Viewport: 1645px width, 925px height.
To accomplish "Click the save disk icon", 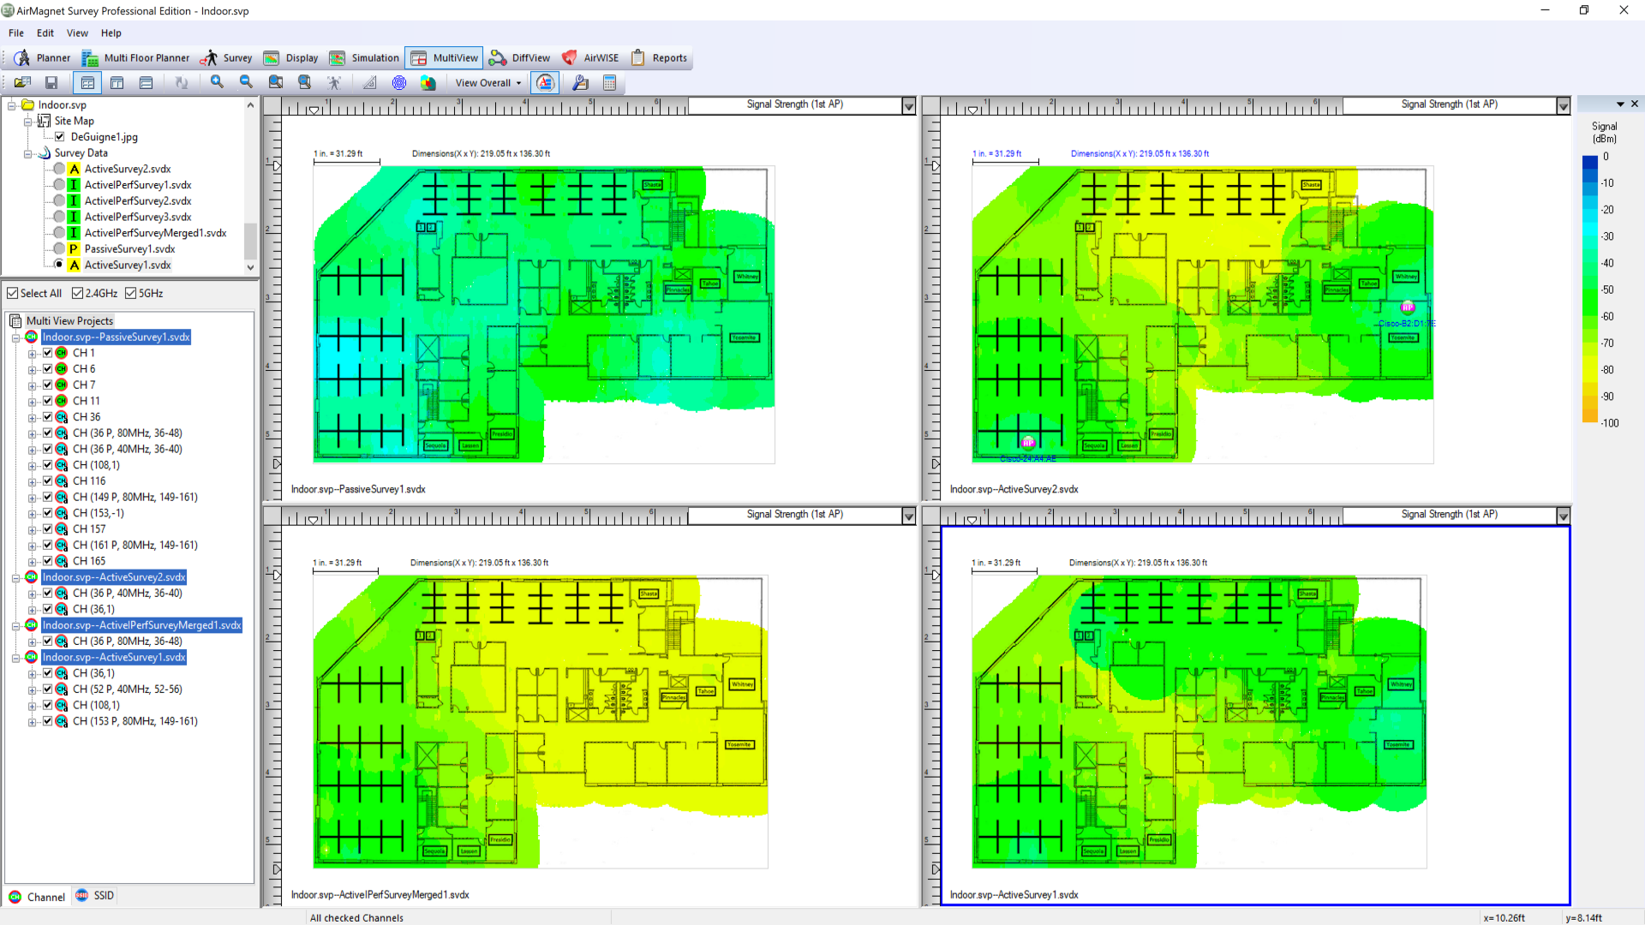I will pos(51,83).
